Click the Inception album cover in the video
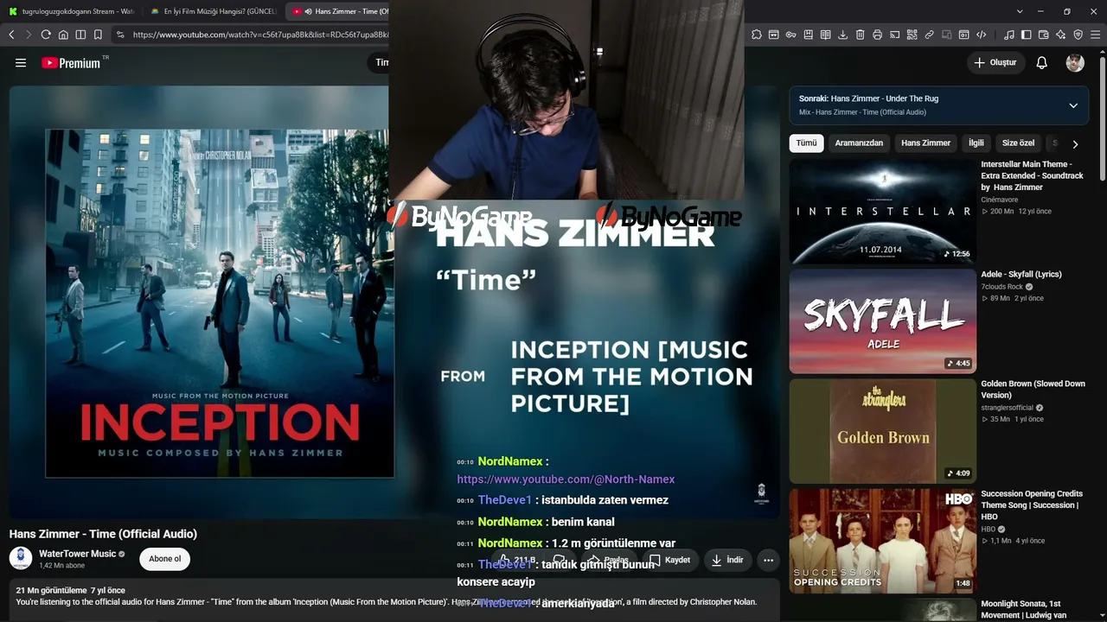 pyautogui.click(x=220, y=303)
